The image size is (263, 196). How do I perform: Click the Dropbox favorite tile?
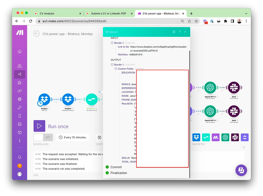click(196, 137)
